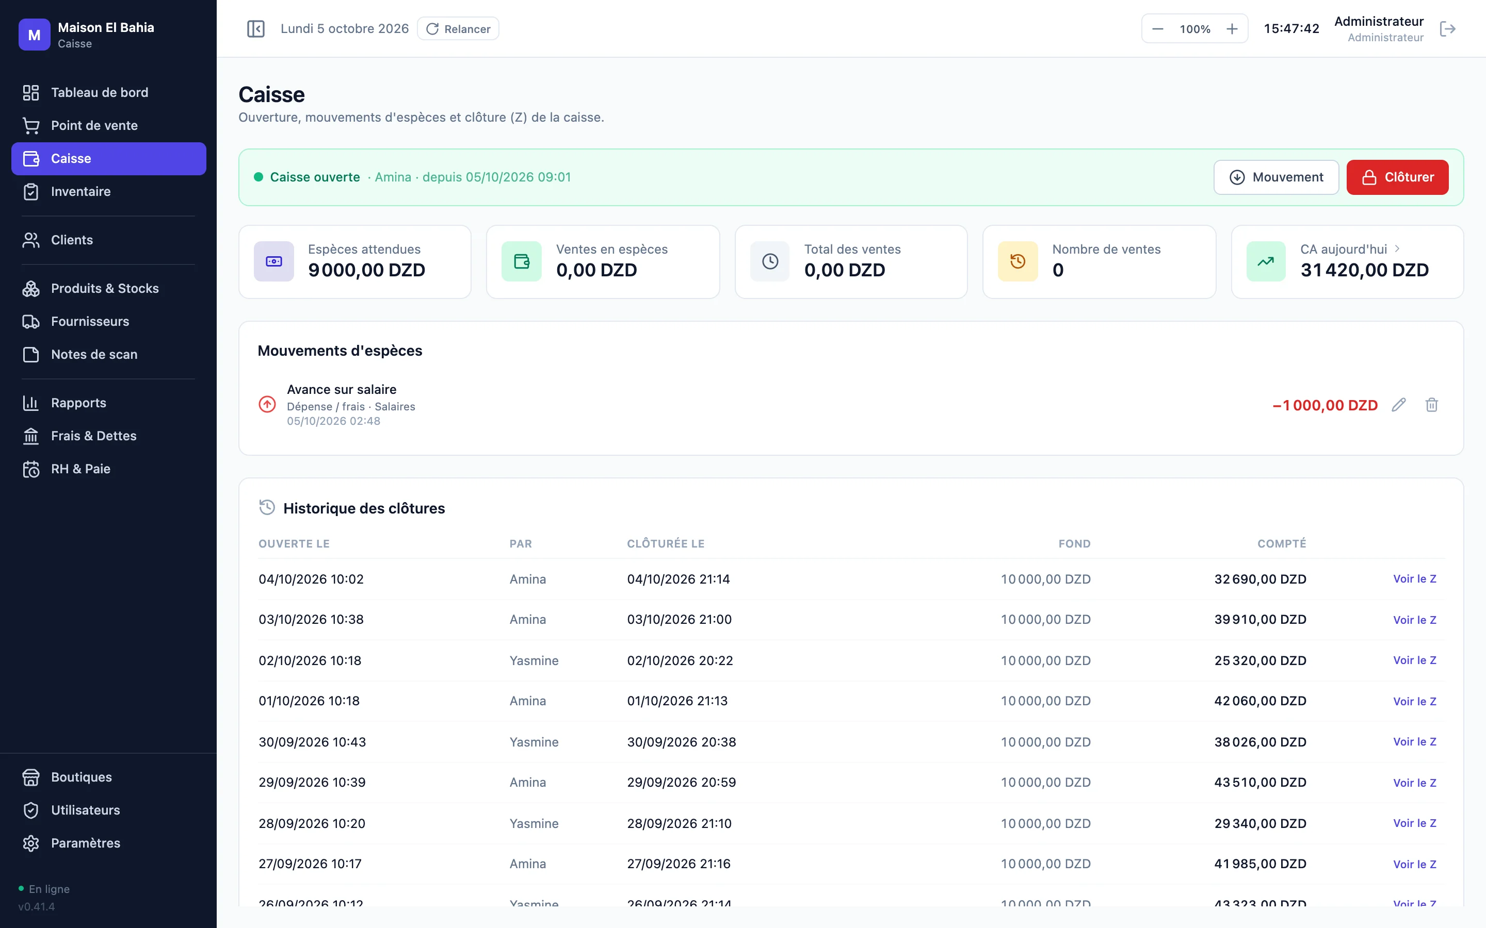Navigate to Clients

point(109,240)
